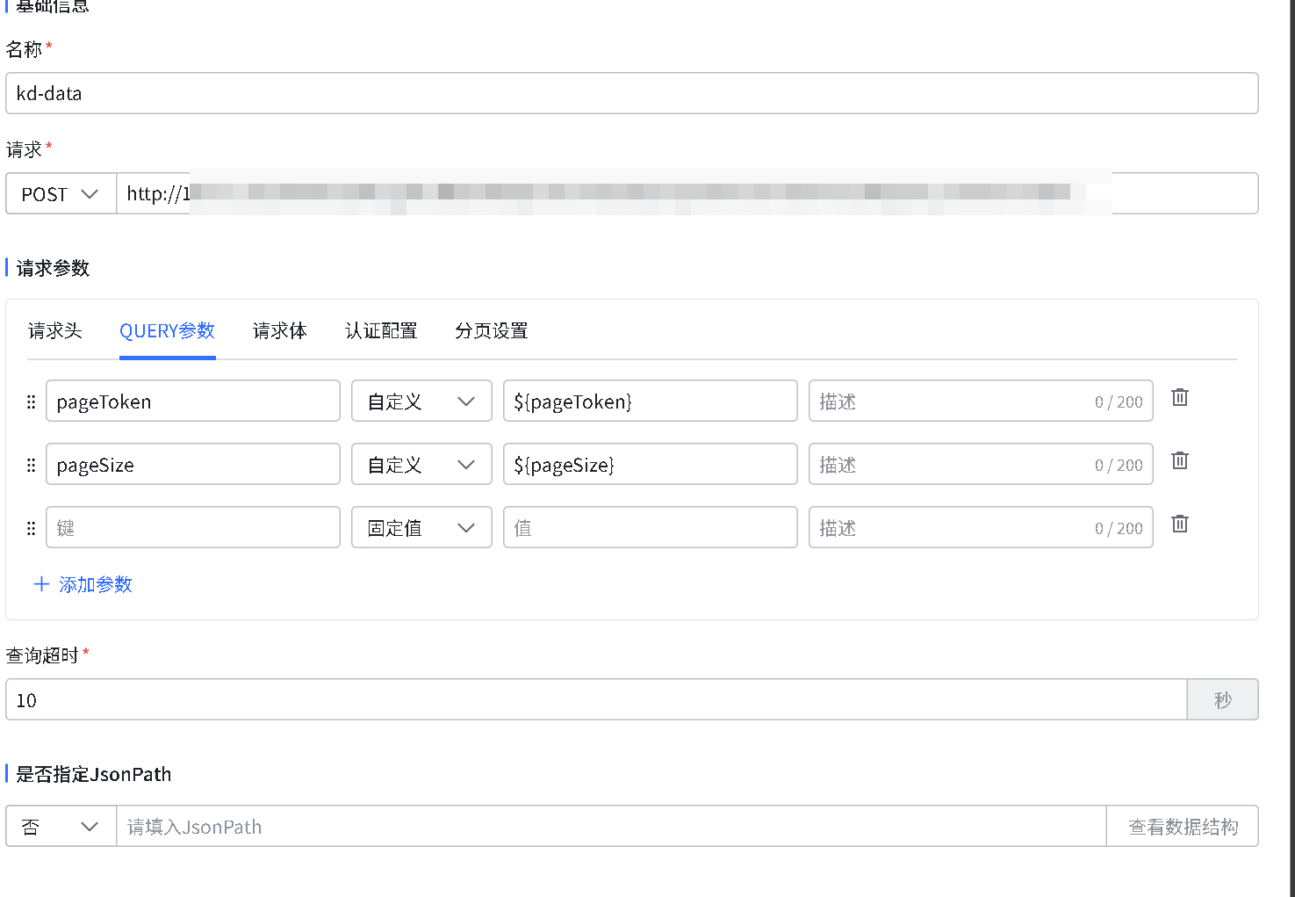The image size is (1295, 897).
Task: Click trash icon on empty parameter row
Action: [x=1180, y=524]
